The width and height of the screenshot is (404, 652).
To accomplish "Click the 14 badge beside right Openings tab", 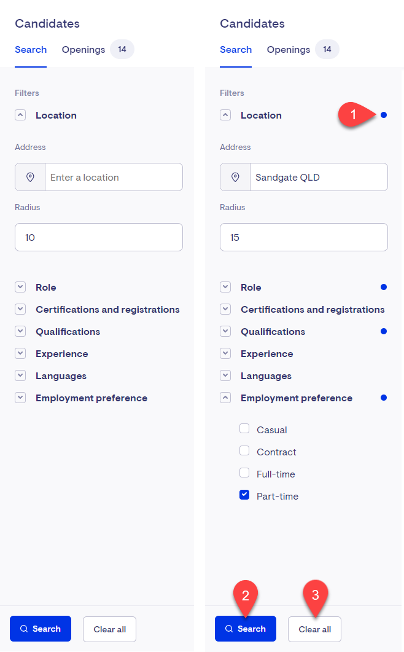I will click(327, 50).
